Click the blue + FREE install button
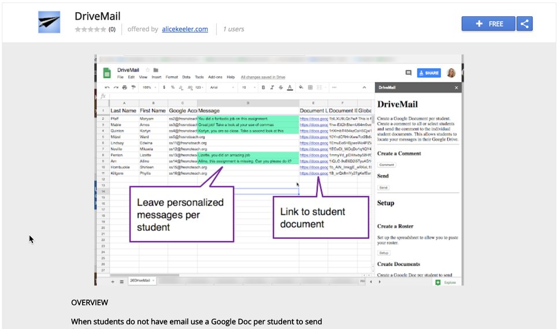 (x=488, y=24)
